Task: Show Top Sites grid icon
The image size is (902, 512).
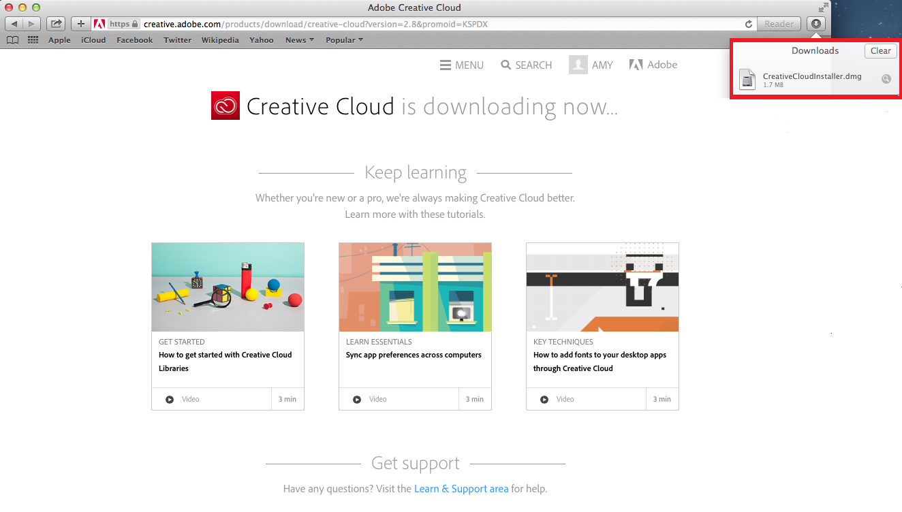Action: click(33, 40)
